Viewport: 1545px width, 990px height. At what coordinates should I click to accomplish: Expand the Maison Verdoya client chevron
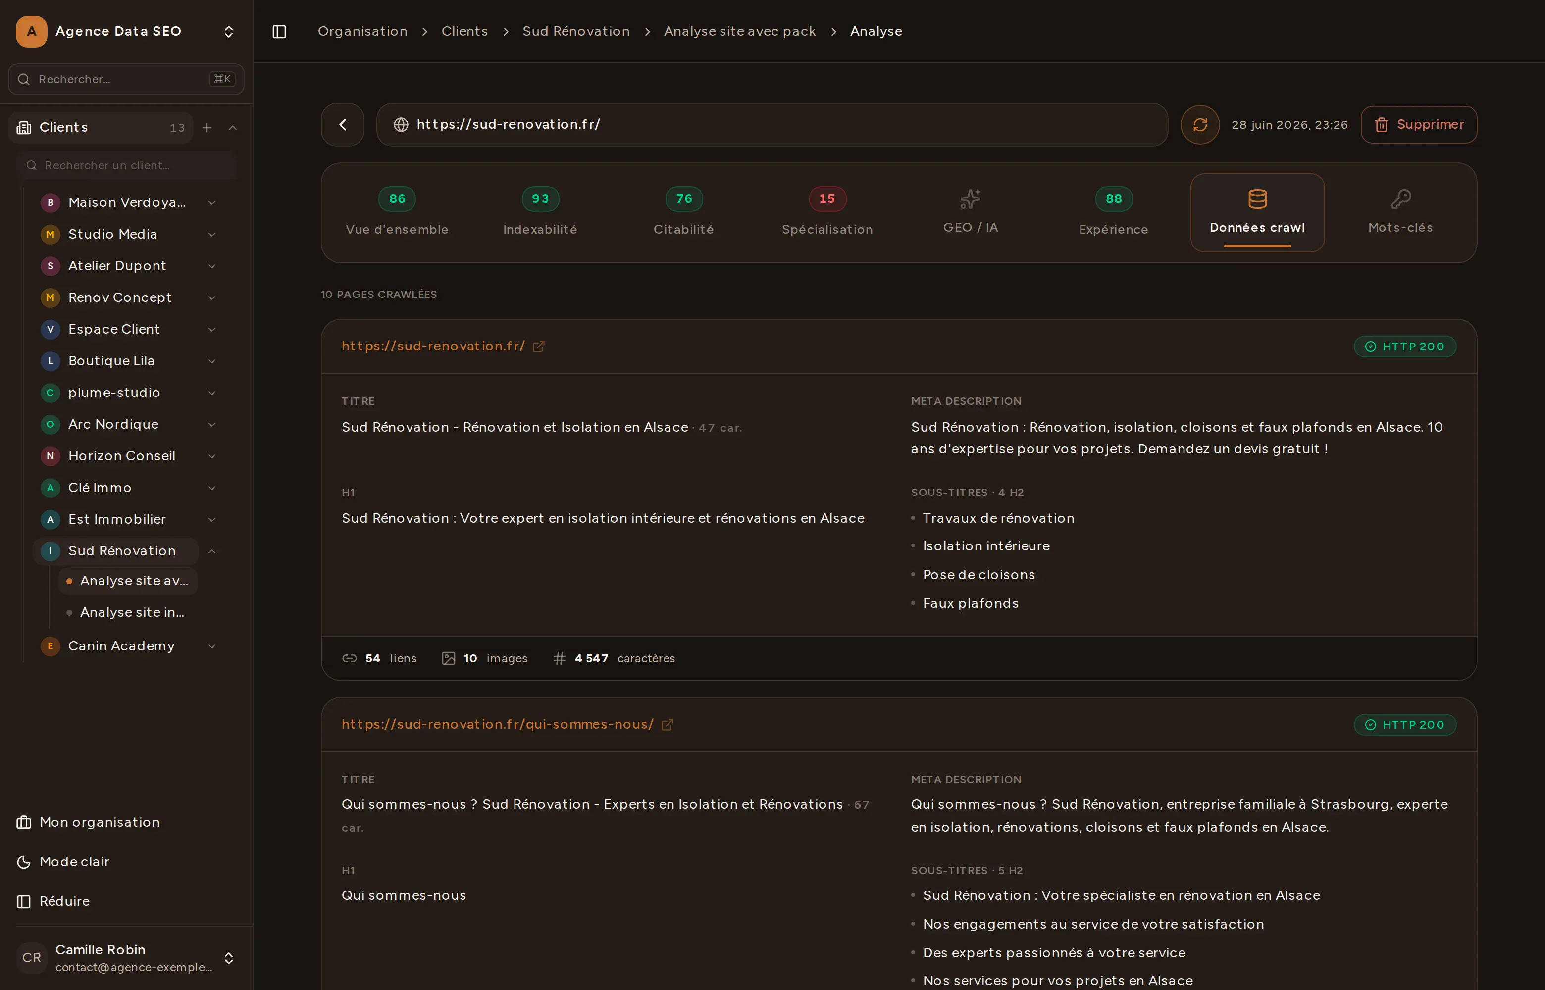[x=211, y=202]
